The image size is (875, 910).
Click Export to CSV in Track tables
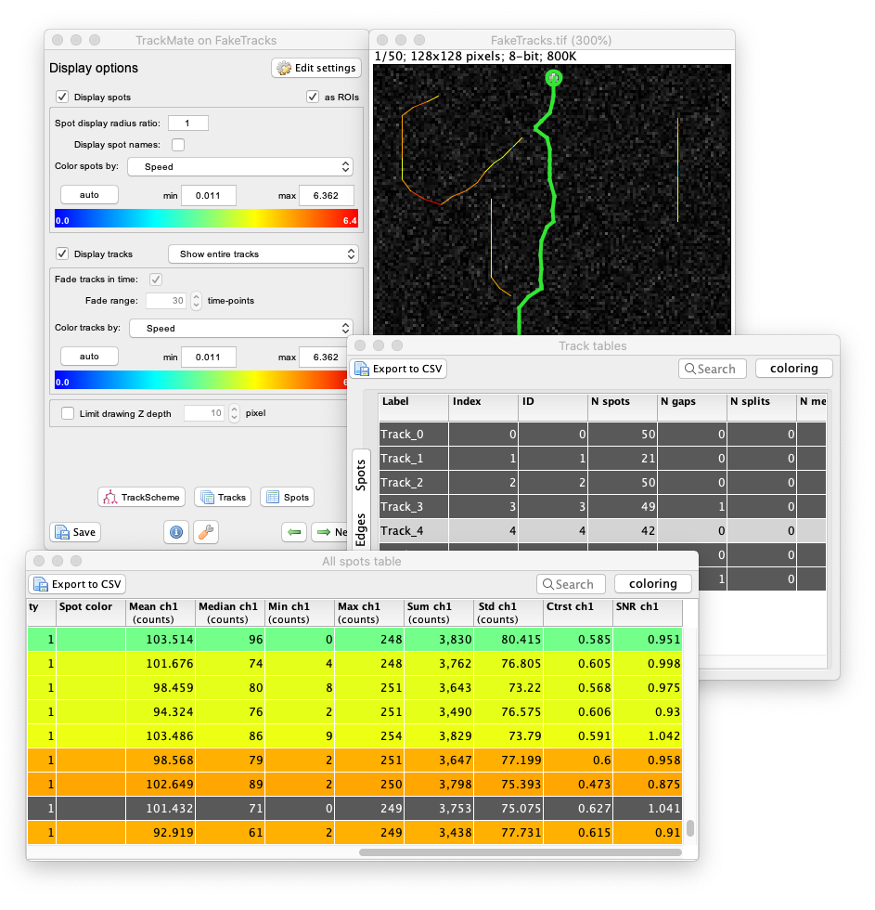point(398,370)
